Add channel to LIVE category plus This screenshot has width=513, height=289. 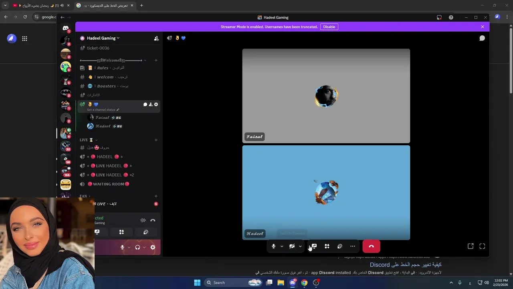point(156,140)
